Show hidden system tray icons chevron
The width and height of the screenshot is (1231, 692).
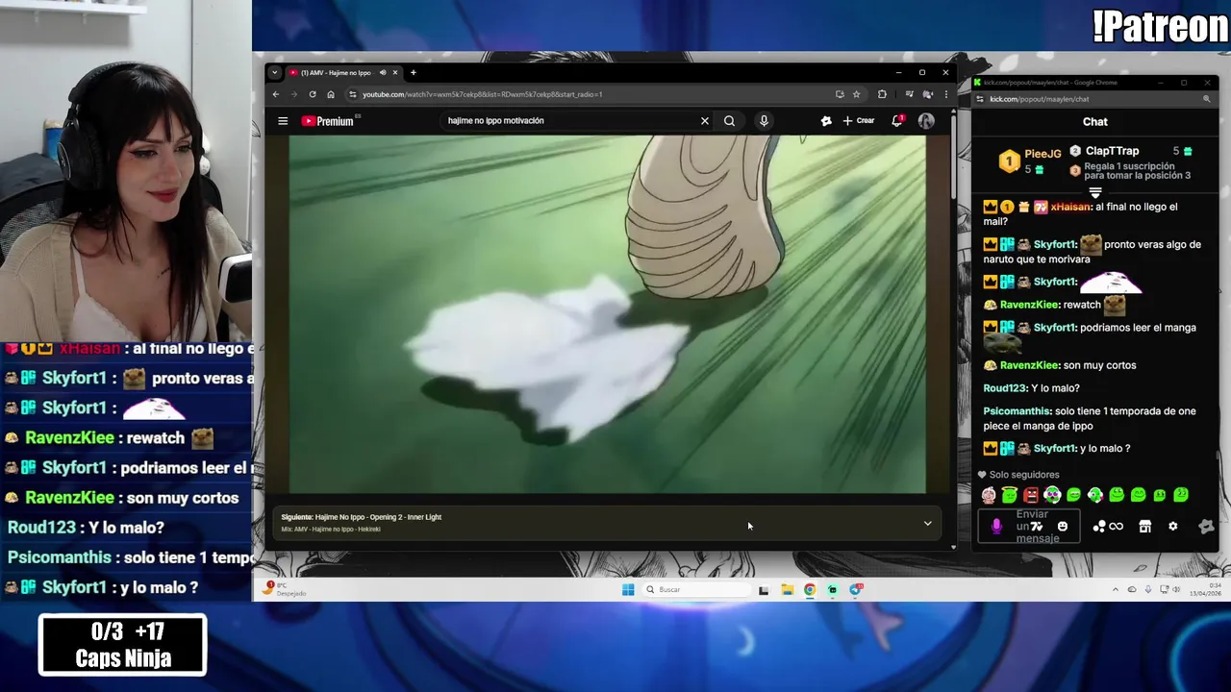point(1116,590)
